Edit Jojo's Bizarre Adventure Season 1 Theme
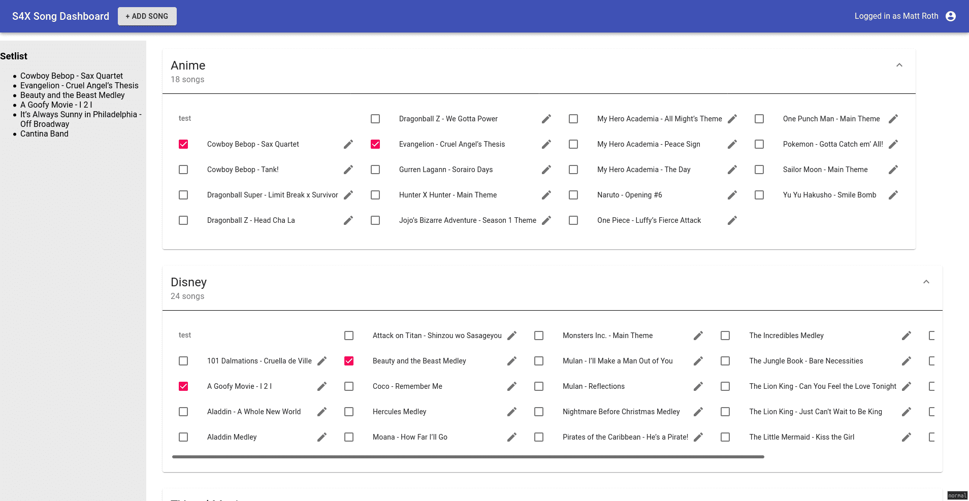Viewport: 969px width, 501px height. click(546, 220)
